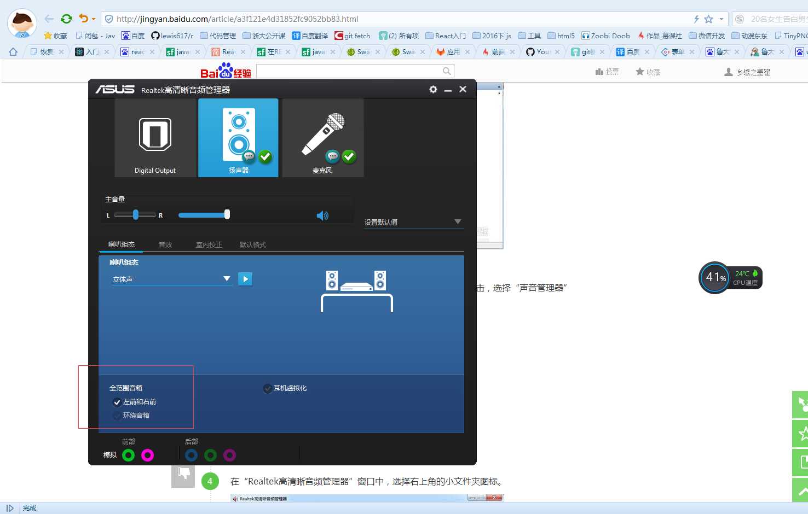Click the chat bubble icon on 扬声器
The width and height of the screenshot is (808, 514).
[x=249, y=156]
